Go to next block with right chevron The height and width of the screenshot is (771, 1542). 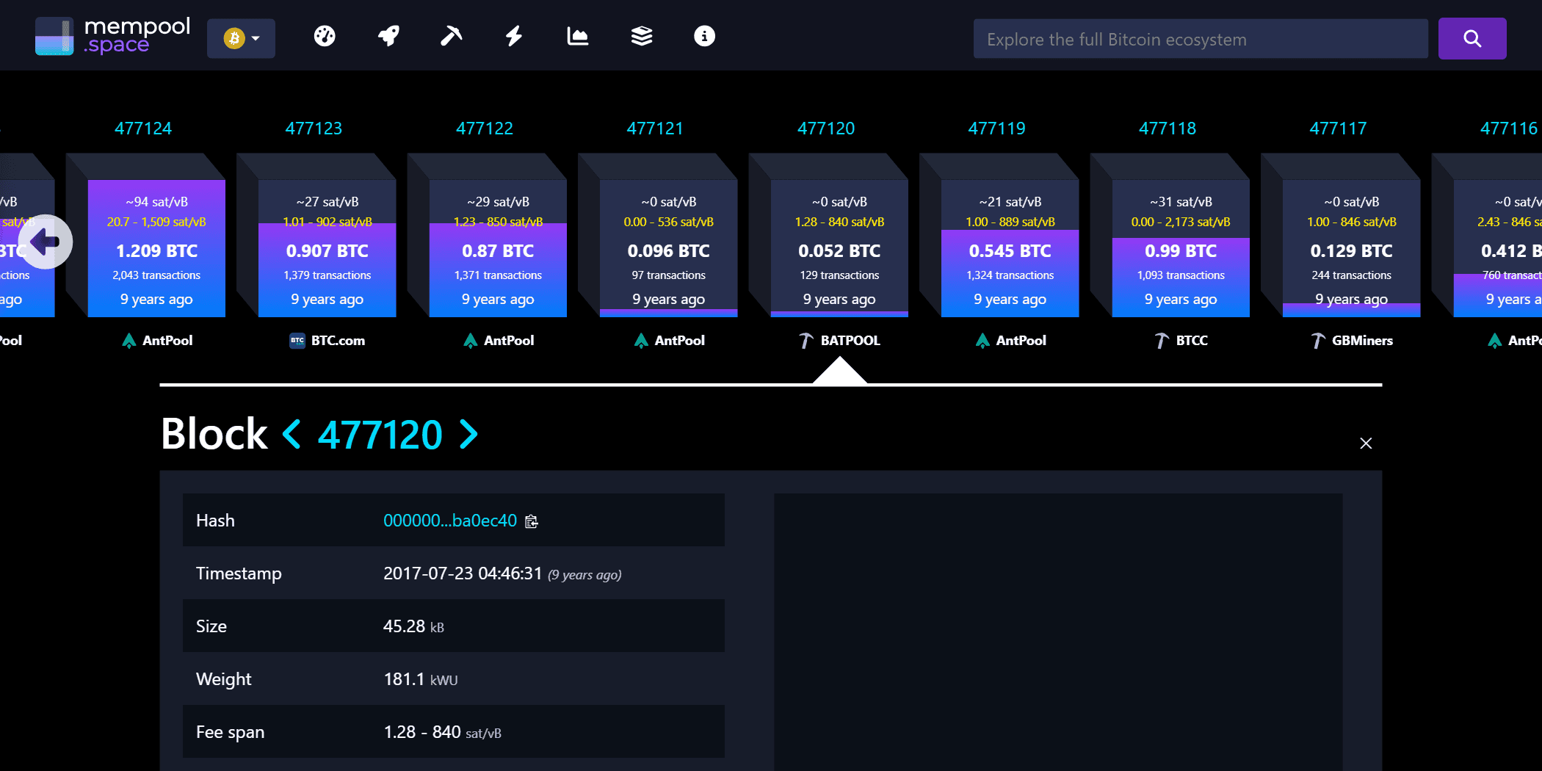click(468, 434)
